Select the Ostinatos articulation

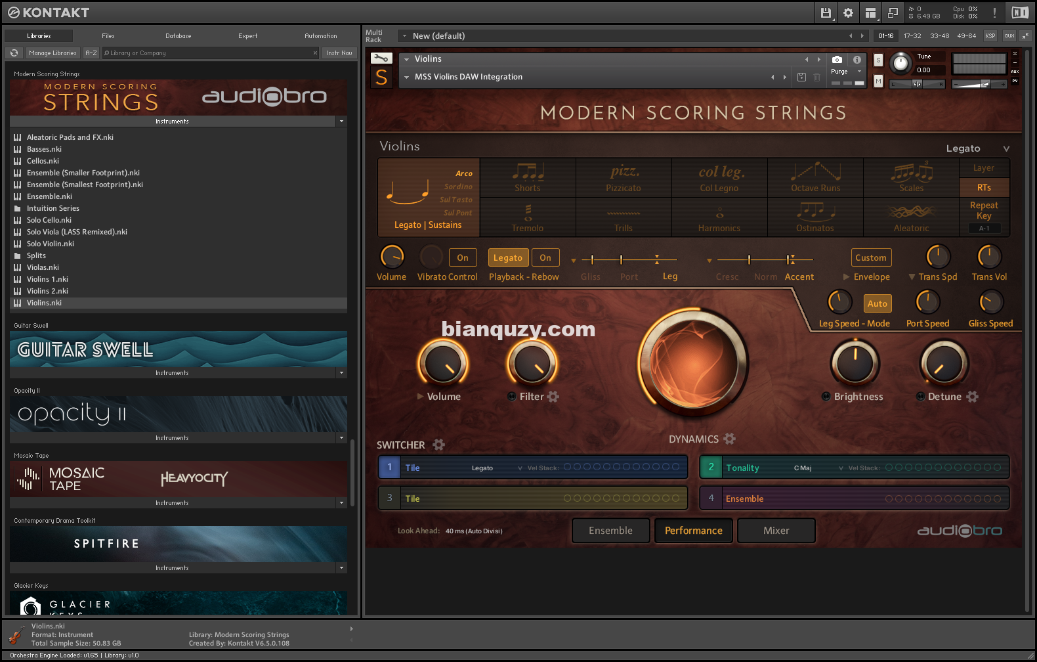pyautogui.click(x=815, y=217)
